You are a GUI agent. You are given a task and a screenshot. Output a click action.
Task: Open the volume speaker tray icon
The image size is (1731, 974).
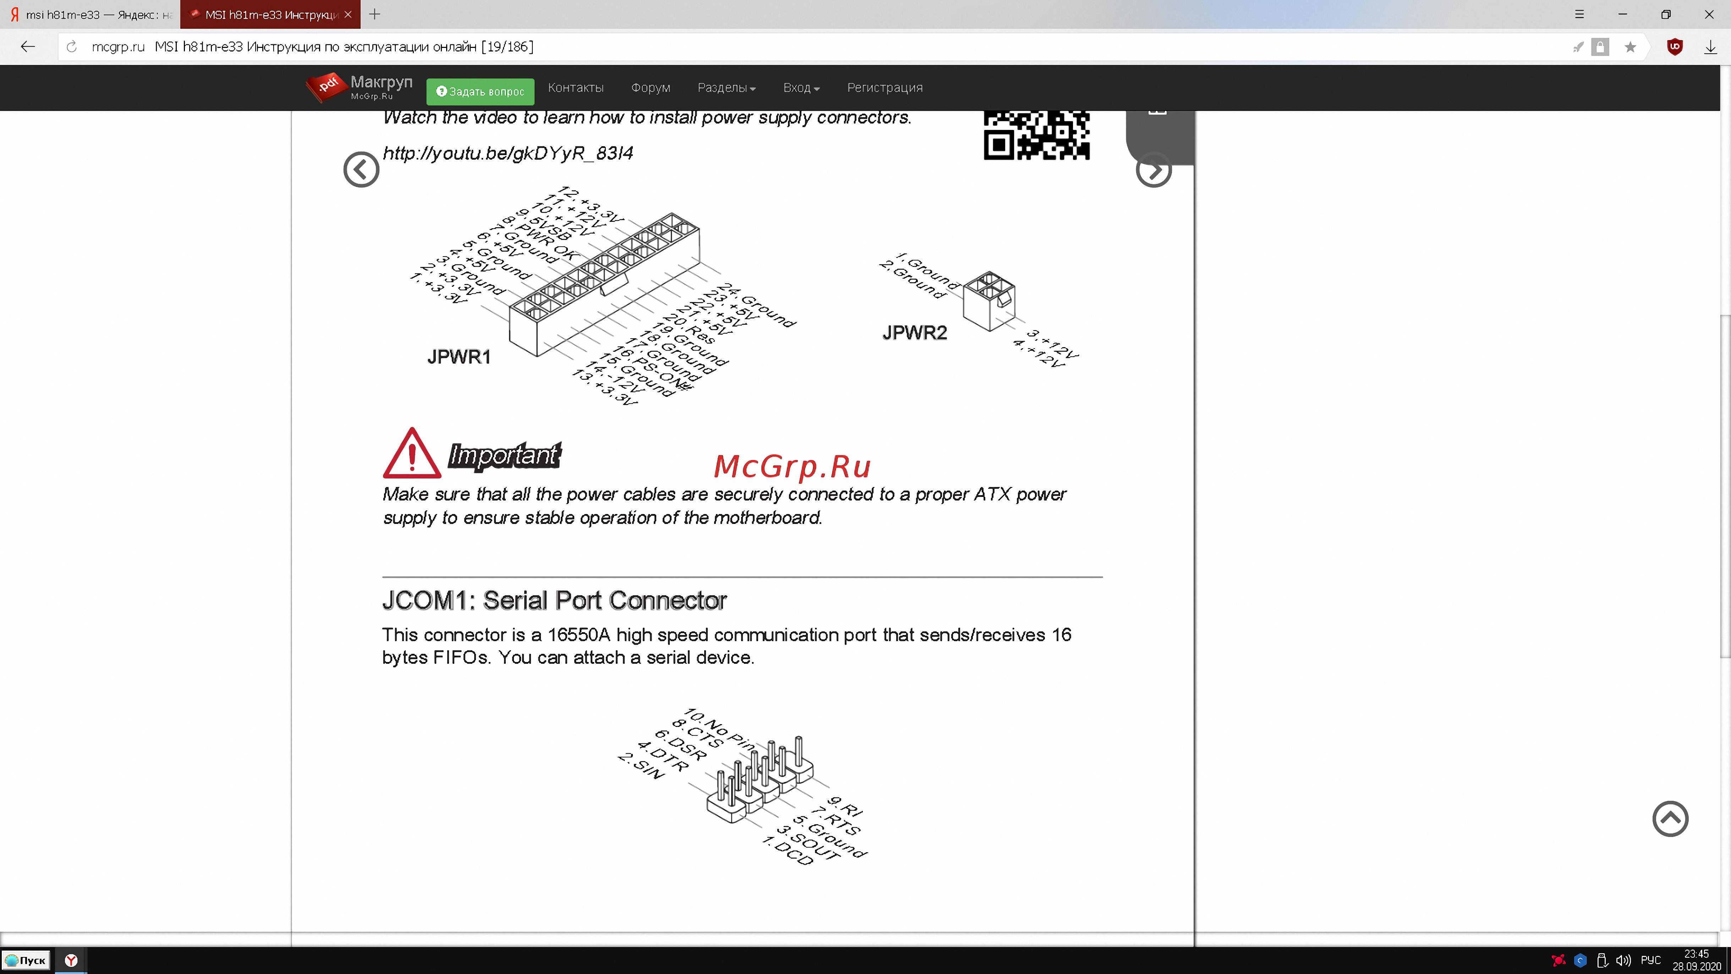click(x=1623, y=960)
